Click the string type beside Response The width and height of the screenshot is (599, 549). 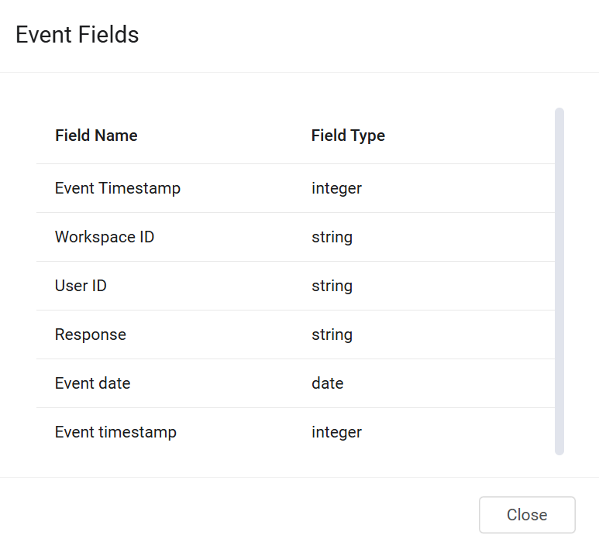pos(332,335)
